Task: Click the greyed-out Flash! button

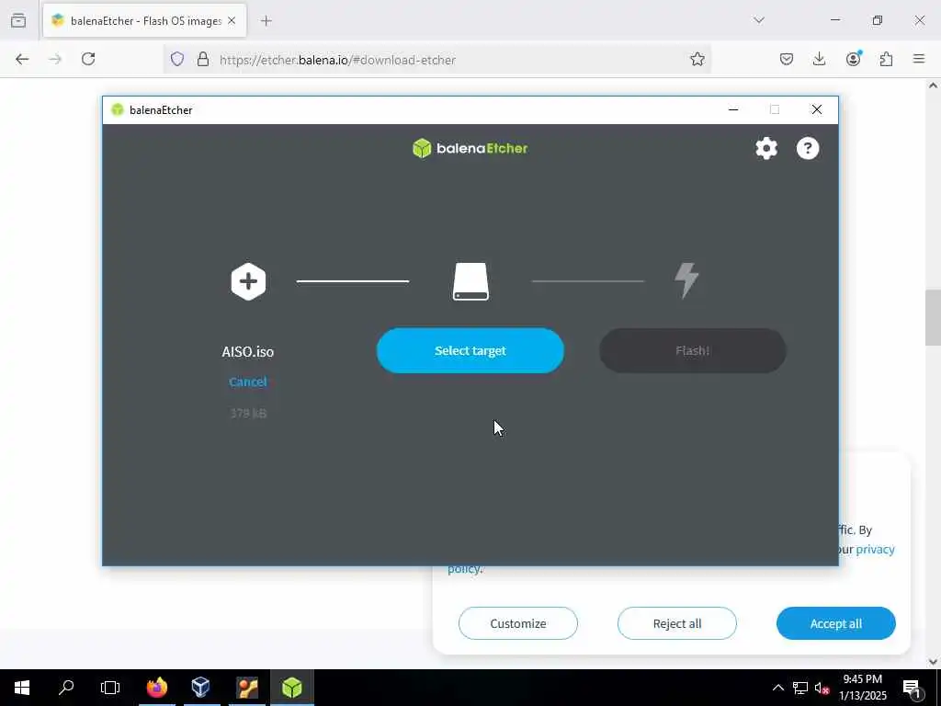Action: 693,350
